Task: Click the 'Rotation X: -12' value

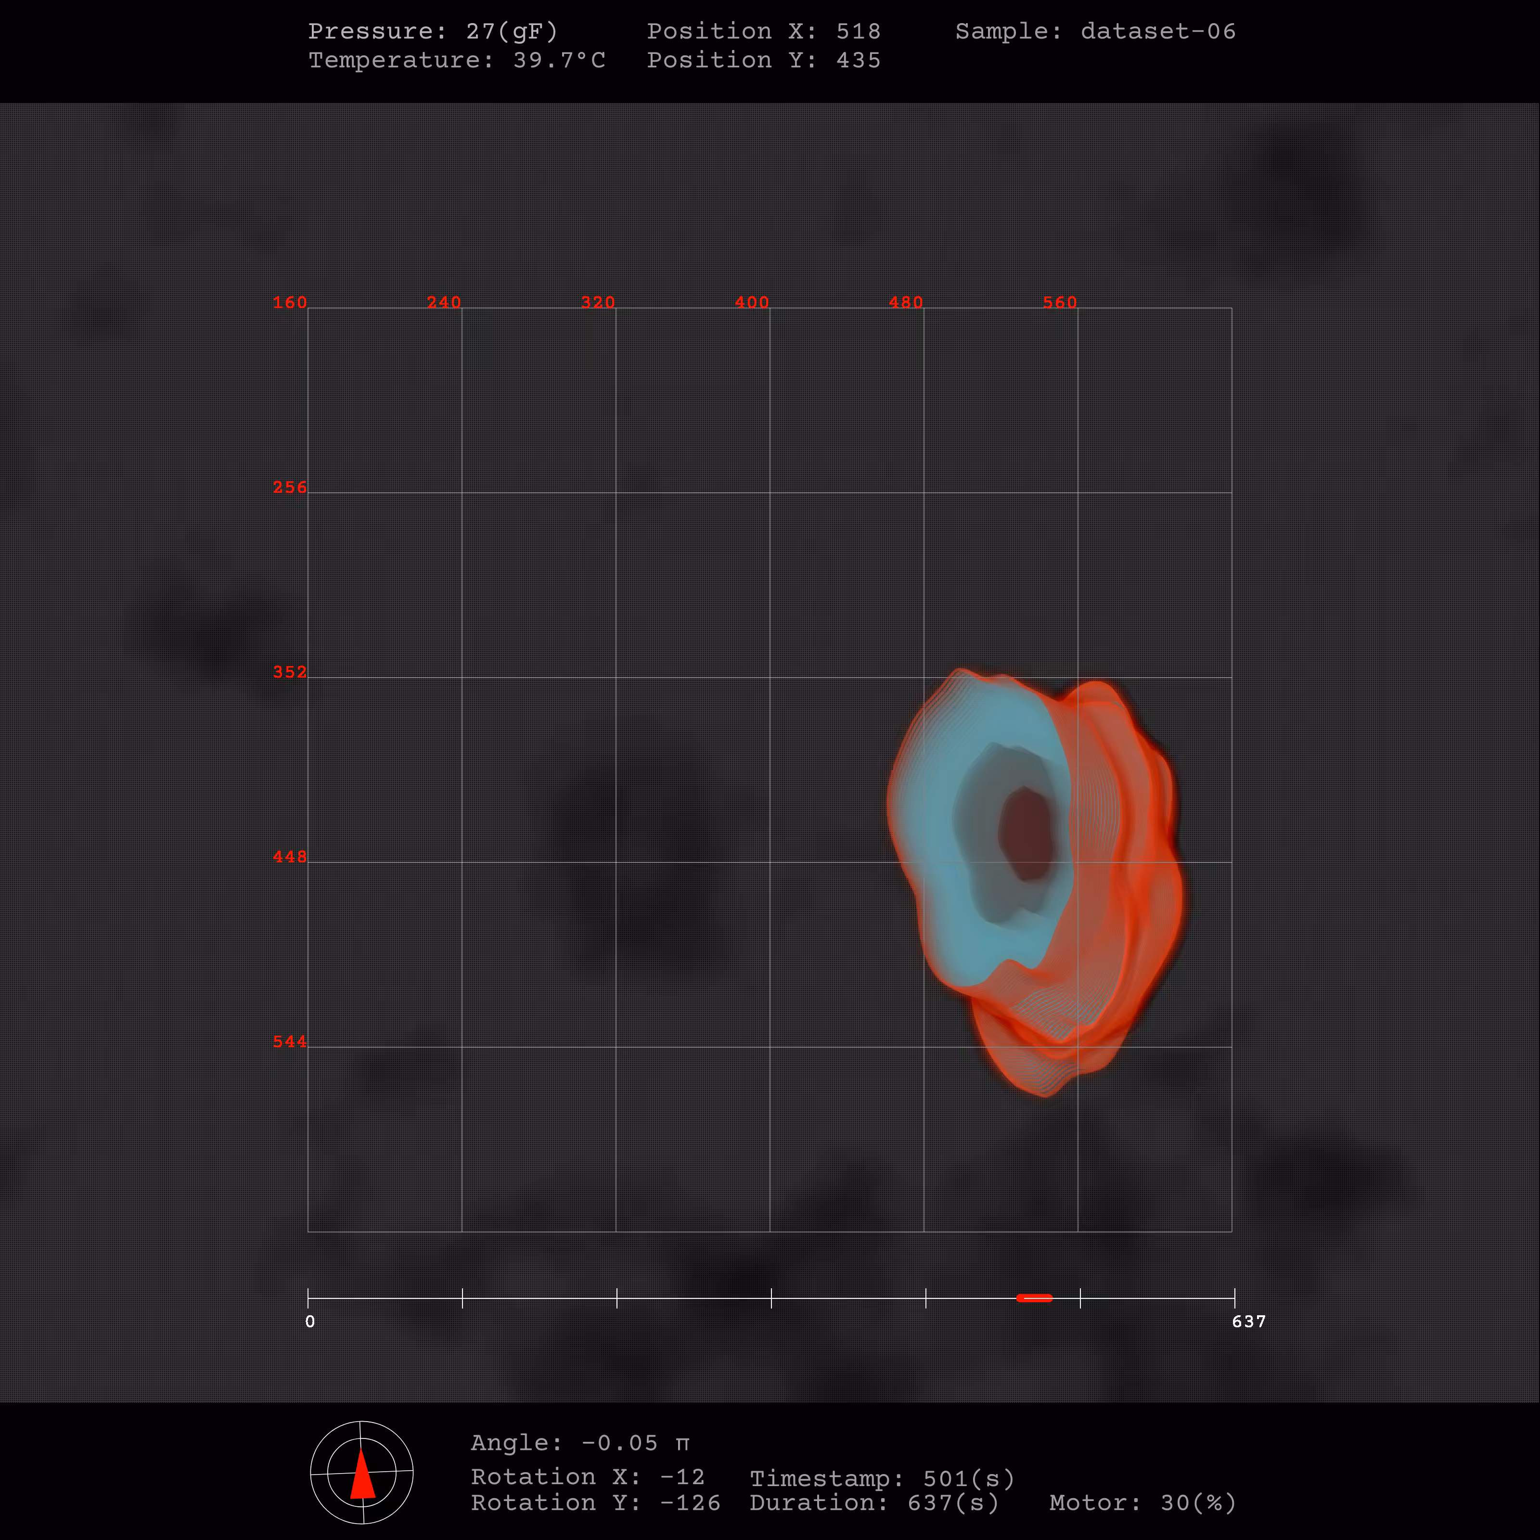Action: point(588,1476)
